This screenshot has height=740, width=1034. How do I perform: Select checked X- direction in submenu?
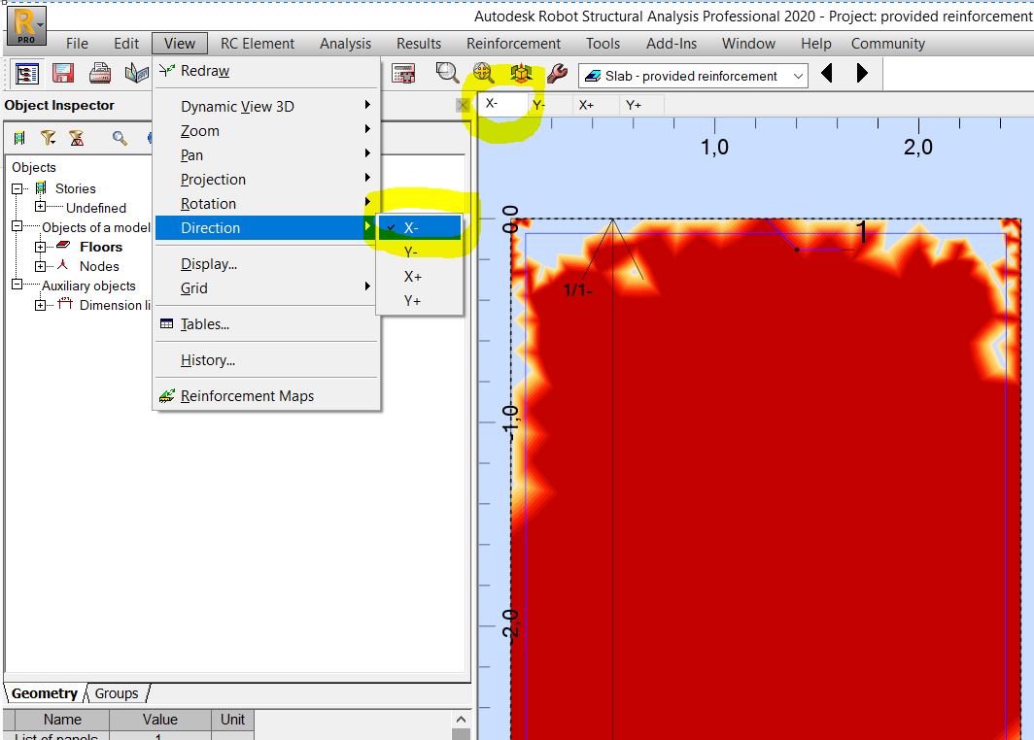(x=420, y=228)
